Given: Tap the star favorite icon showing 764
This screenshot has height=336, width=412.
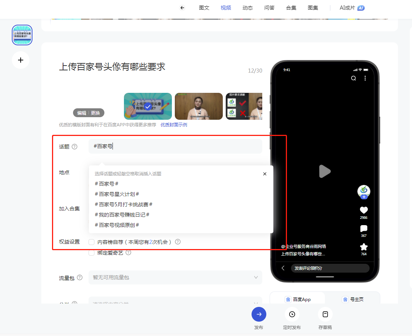Looking at the screenshot, I should coord(364,247).
